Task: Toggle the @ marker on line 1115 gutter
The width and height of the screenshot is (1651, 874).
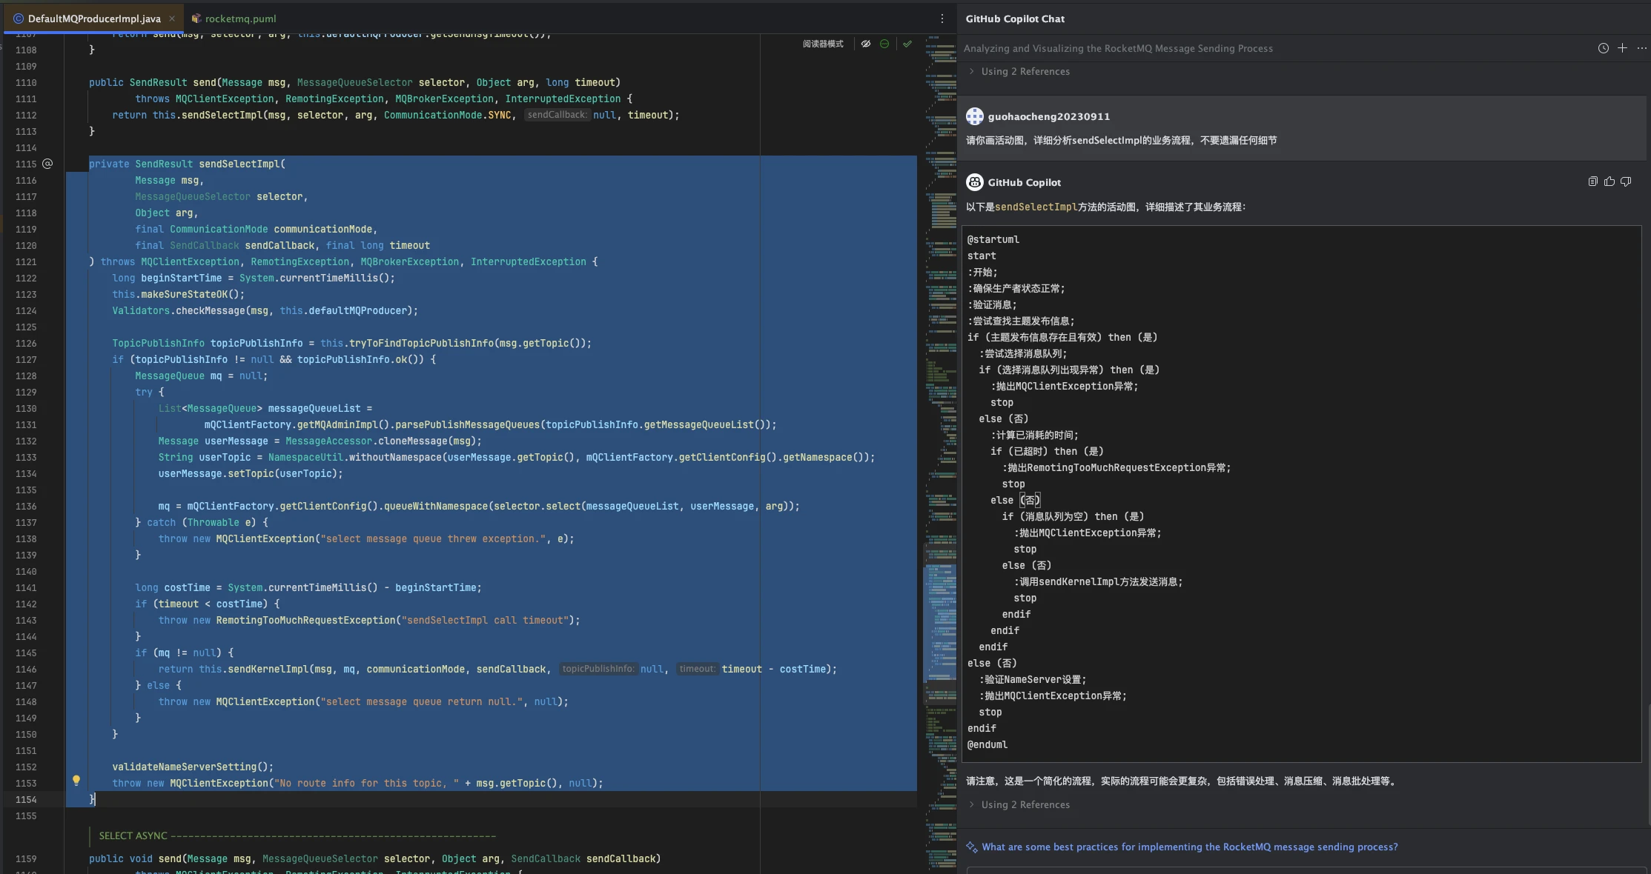Action: click(47, 164)
